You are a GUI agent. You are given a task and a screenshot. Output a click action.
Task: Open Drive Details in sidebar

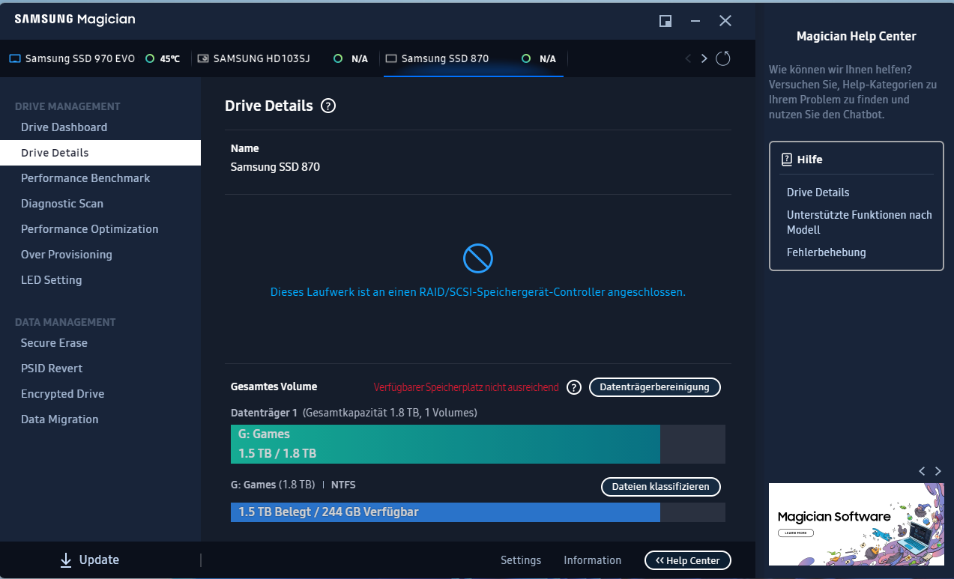(100, 153)
